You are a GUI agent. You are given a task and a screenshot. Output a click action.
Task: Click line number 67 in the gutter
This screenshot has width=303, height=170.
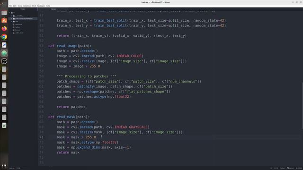41,117
